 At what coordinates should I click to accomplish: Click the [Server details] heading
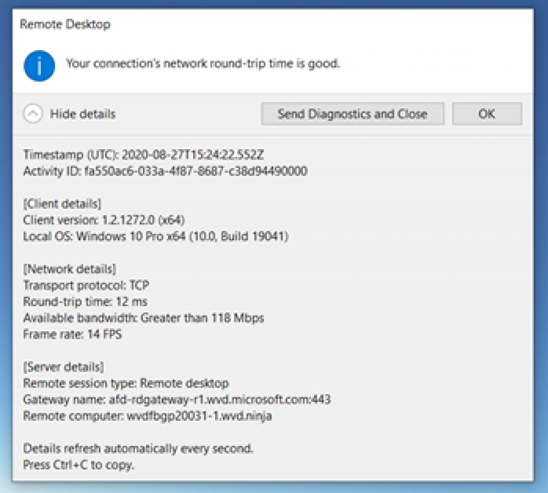point(64,367)
